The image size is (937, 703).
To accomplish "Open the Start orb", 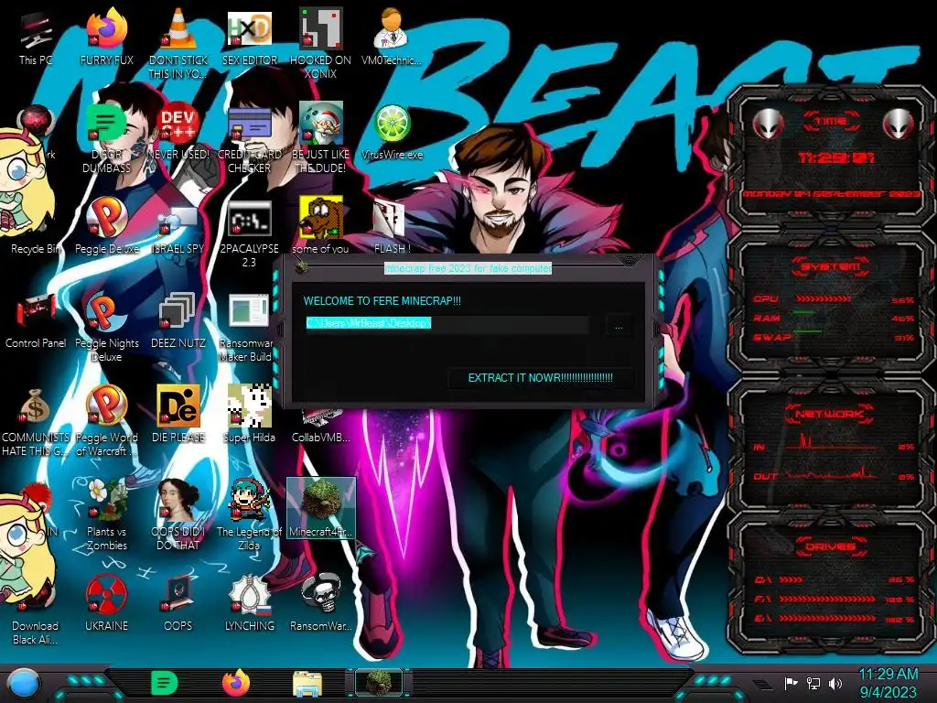I will click(x=23, y=685).
